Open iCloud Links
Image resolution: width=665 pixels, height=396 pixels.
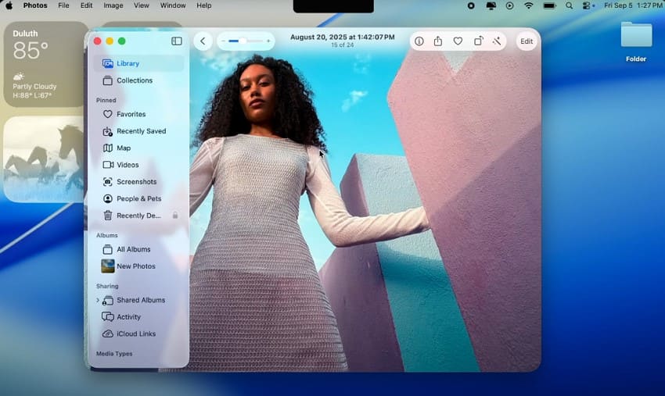[x=138, y=334]
